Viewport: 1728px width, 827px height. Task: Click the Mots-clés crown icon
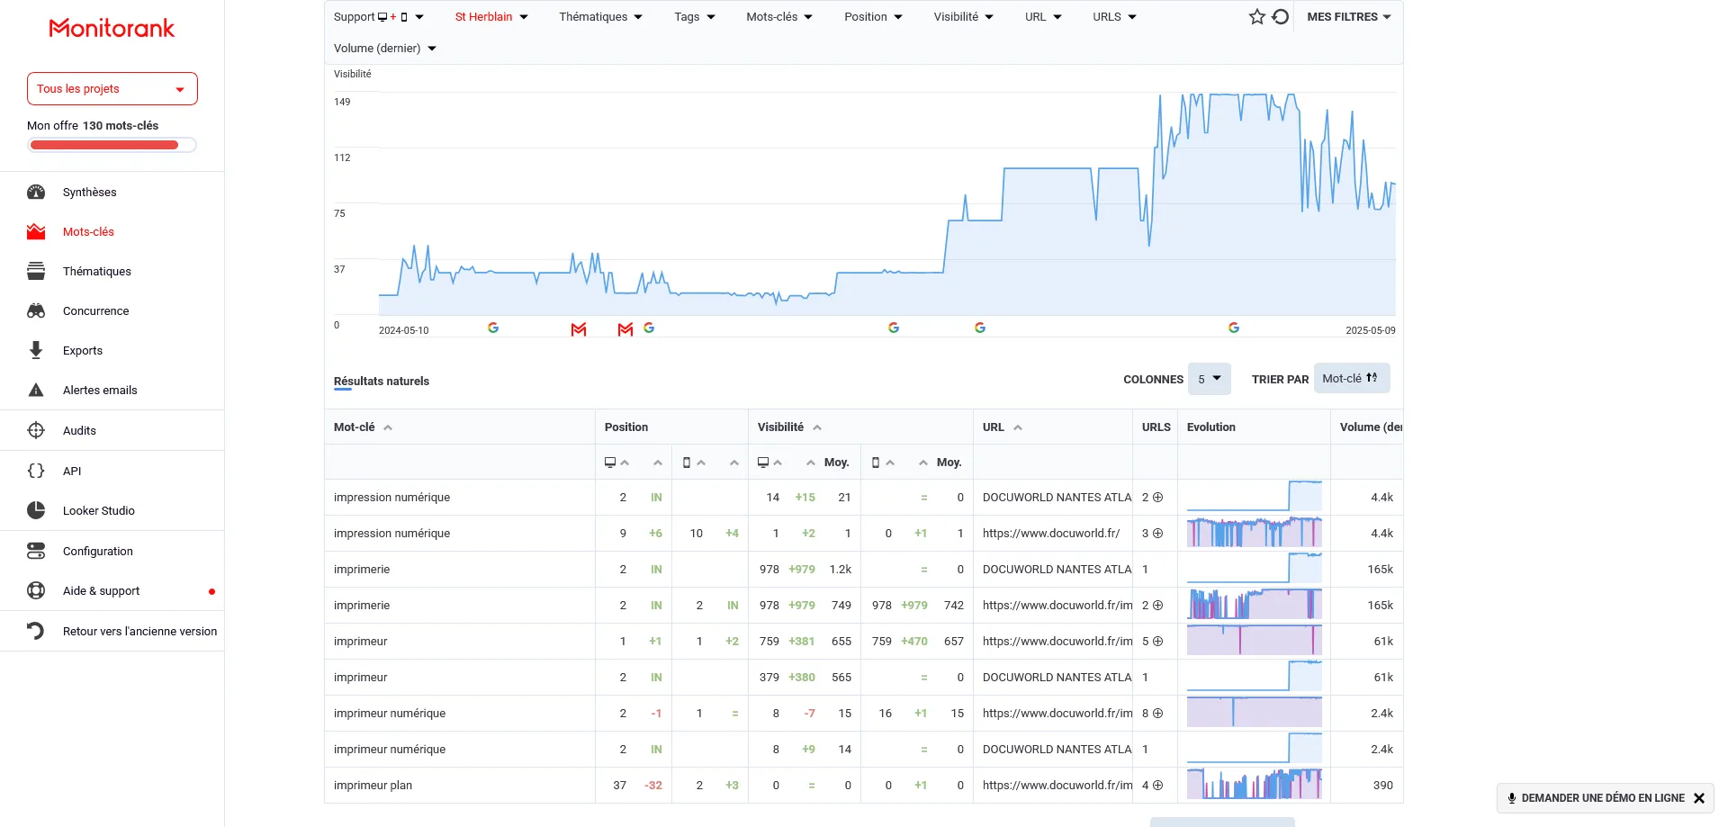[x=36, y=231]
